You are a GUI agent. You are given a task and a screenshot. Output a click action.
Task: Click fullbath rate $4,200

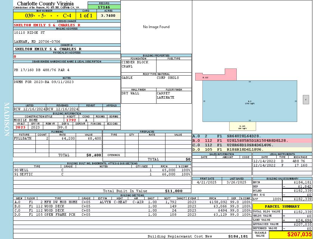point(68,138)
